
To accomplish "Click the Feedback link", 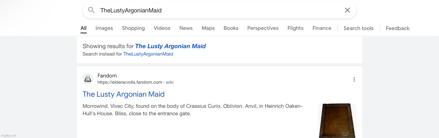I will tap(397, 28).
